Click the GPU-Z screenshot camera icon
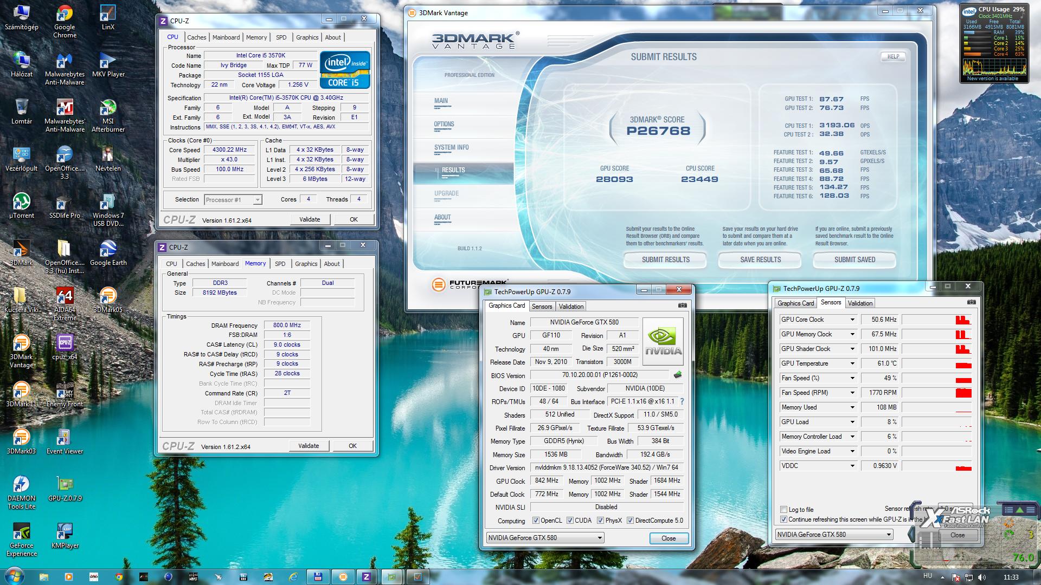 tap(682, 305)
